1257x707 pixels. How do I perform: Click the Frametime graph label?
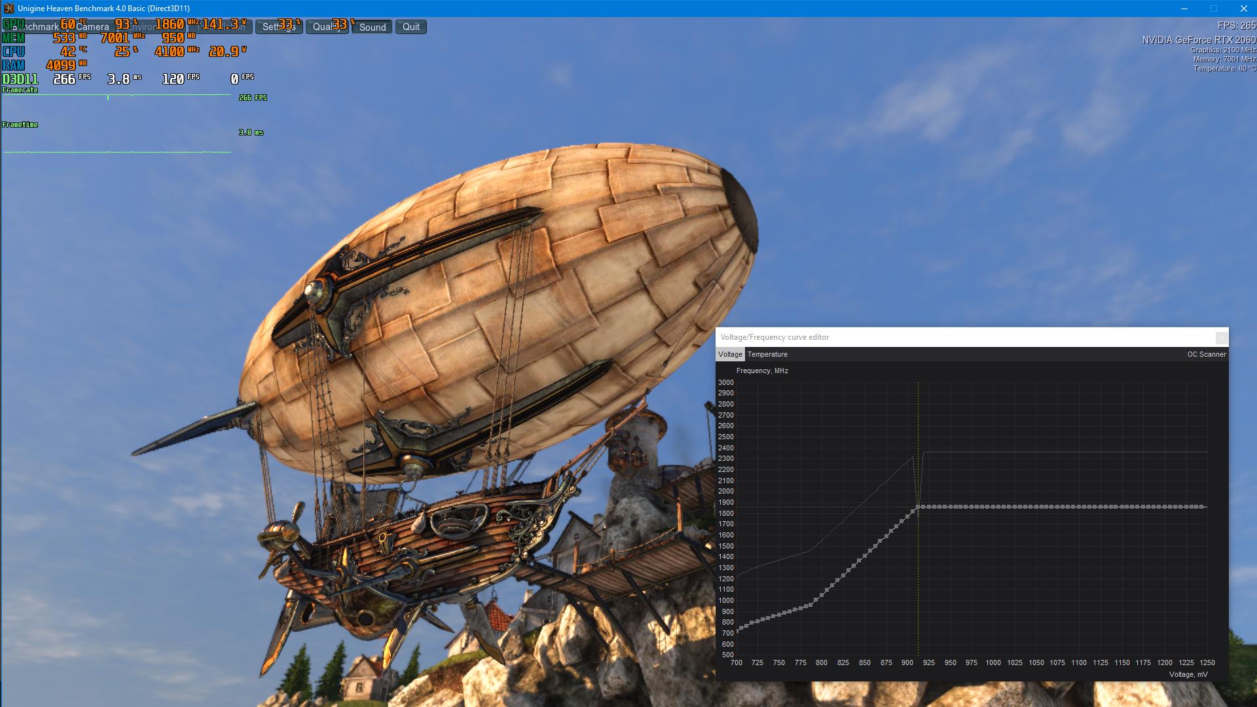[x=20, y=124]
